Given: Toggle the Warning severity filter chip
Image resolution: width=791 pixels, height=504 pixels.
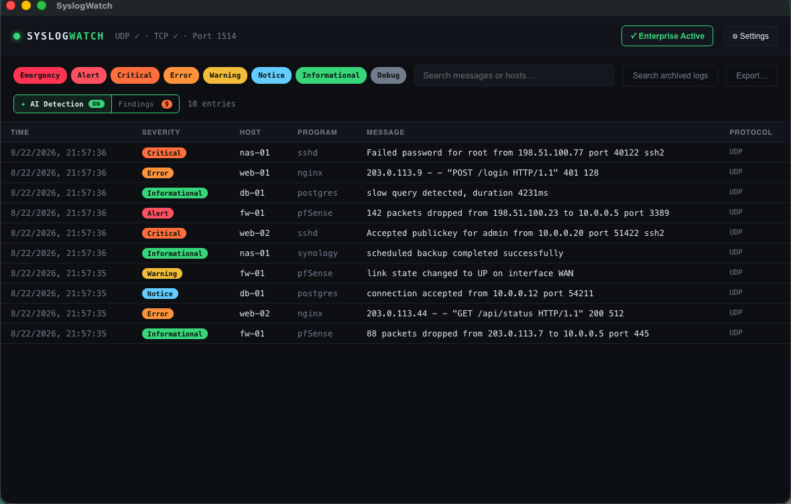Looking at the screenshot, I should click(x=225, y=75).
